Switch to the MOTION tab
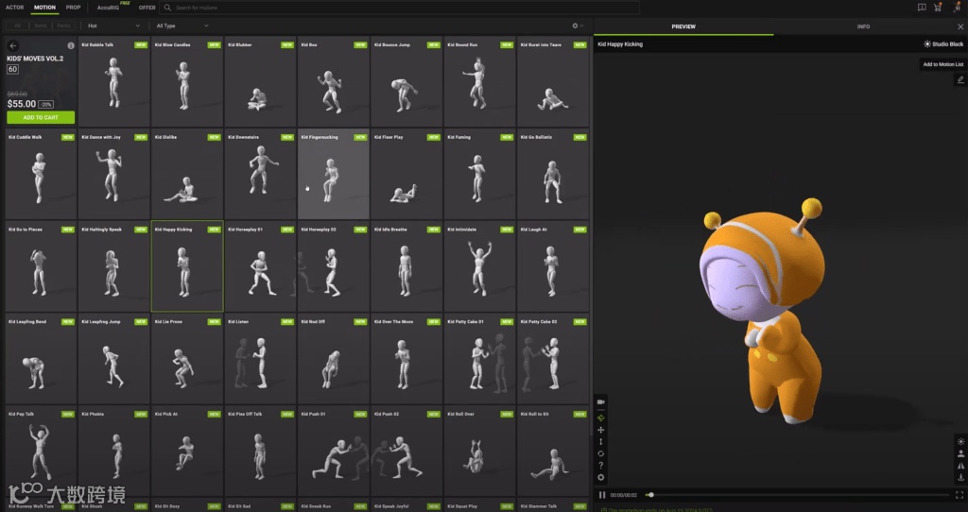Viewport: 968px width, 512px height. click(x=44, y=8)
